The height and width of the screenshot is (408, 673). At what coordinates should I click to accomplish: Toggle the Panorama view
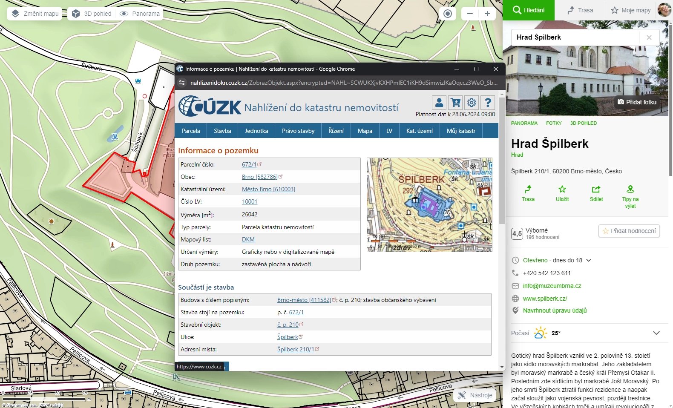point(140,14)
